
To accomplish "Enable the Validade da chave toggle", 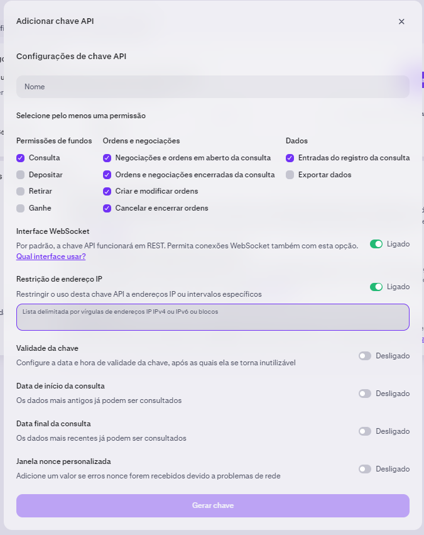I will (365, 356).
